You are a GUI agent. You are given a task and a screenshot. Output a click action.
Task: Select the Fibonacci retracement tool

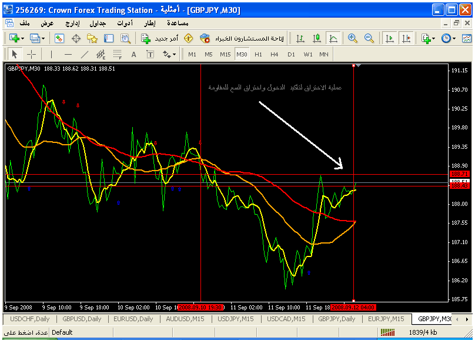point(117,55)
